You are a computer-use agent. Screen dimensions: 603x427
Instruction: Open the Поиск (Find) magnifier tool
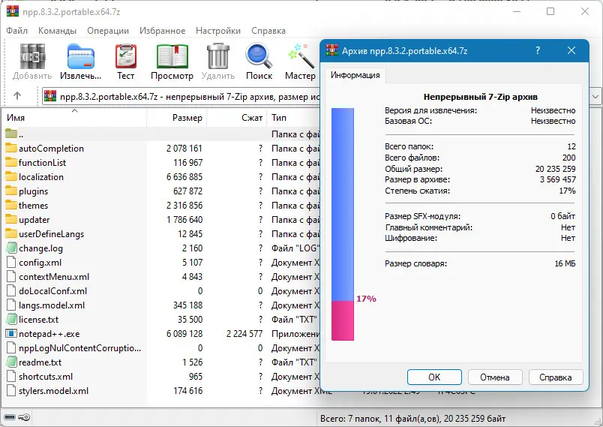[x=259, y=56]
